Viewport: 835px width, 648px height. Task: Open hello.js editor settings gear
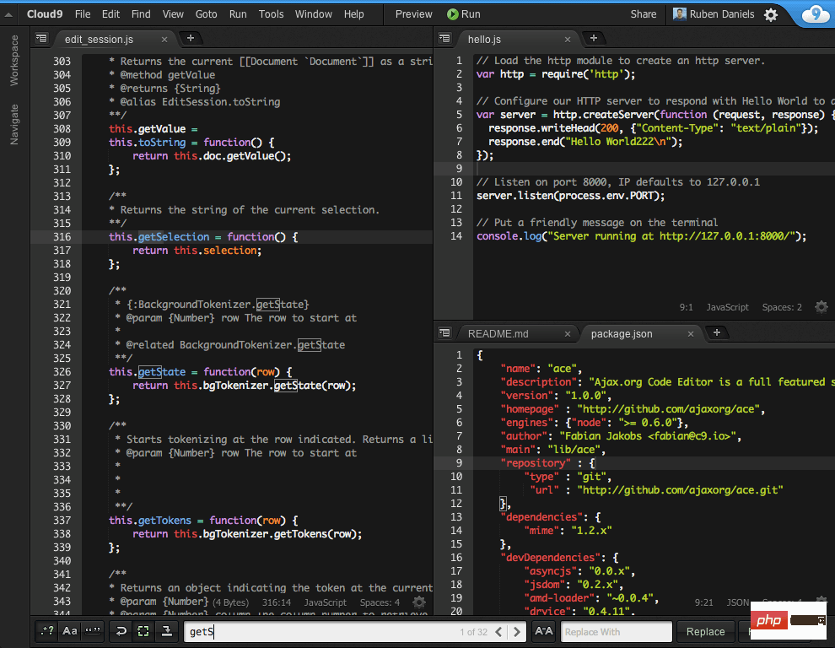pos(822,307)
